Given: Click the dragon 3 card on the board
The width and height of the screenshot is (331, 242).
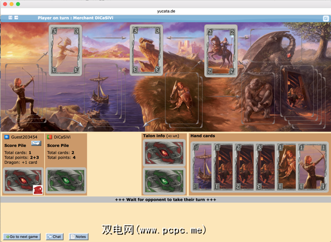Looking at the screenshot, I should click(65, 50).
